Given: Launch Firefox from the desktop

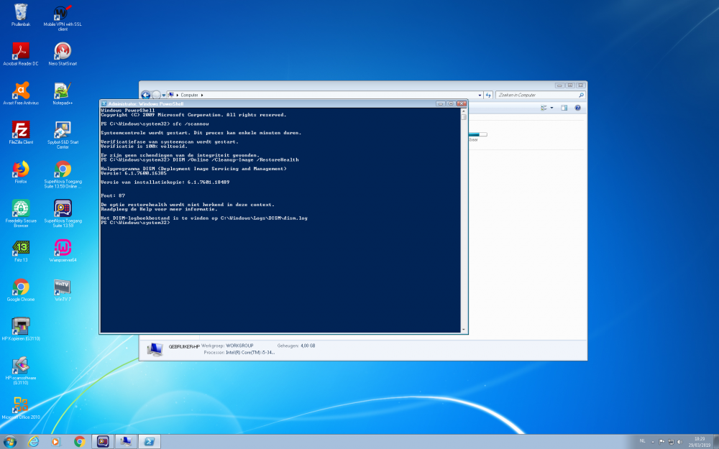Looking at the screenshot, I should [x=20, y=170].
